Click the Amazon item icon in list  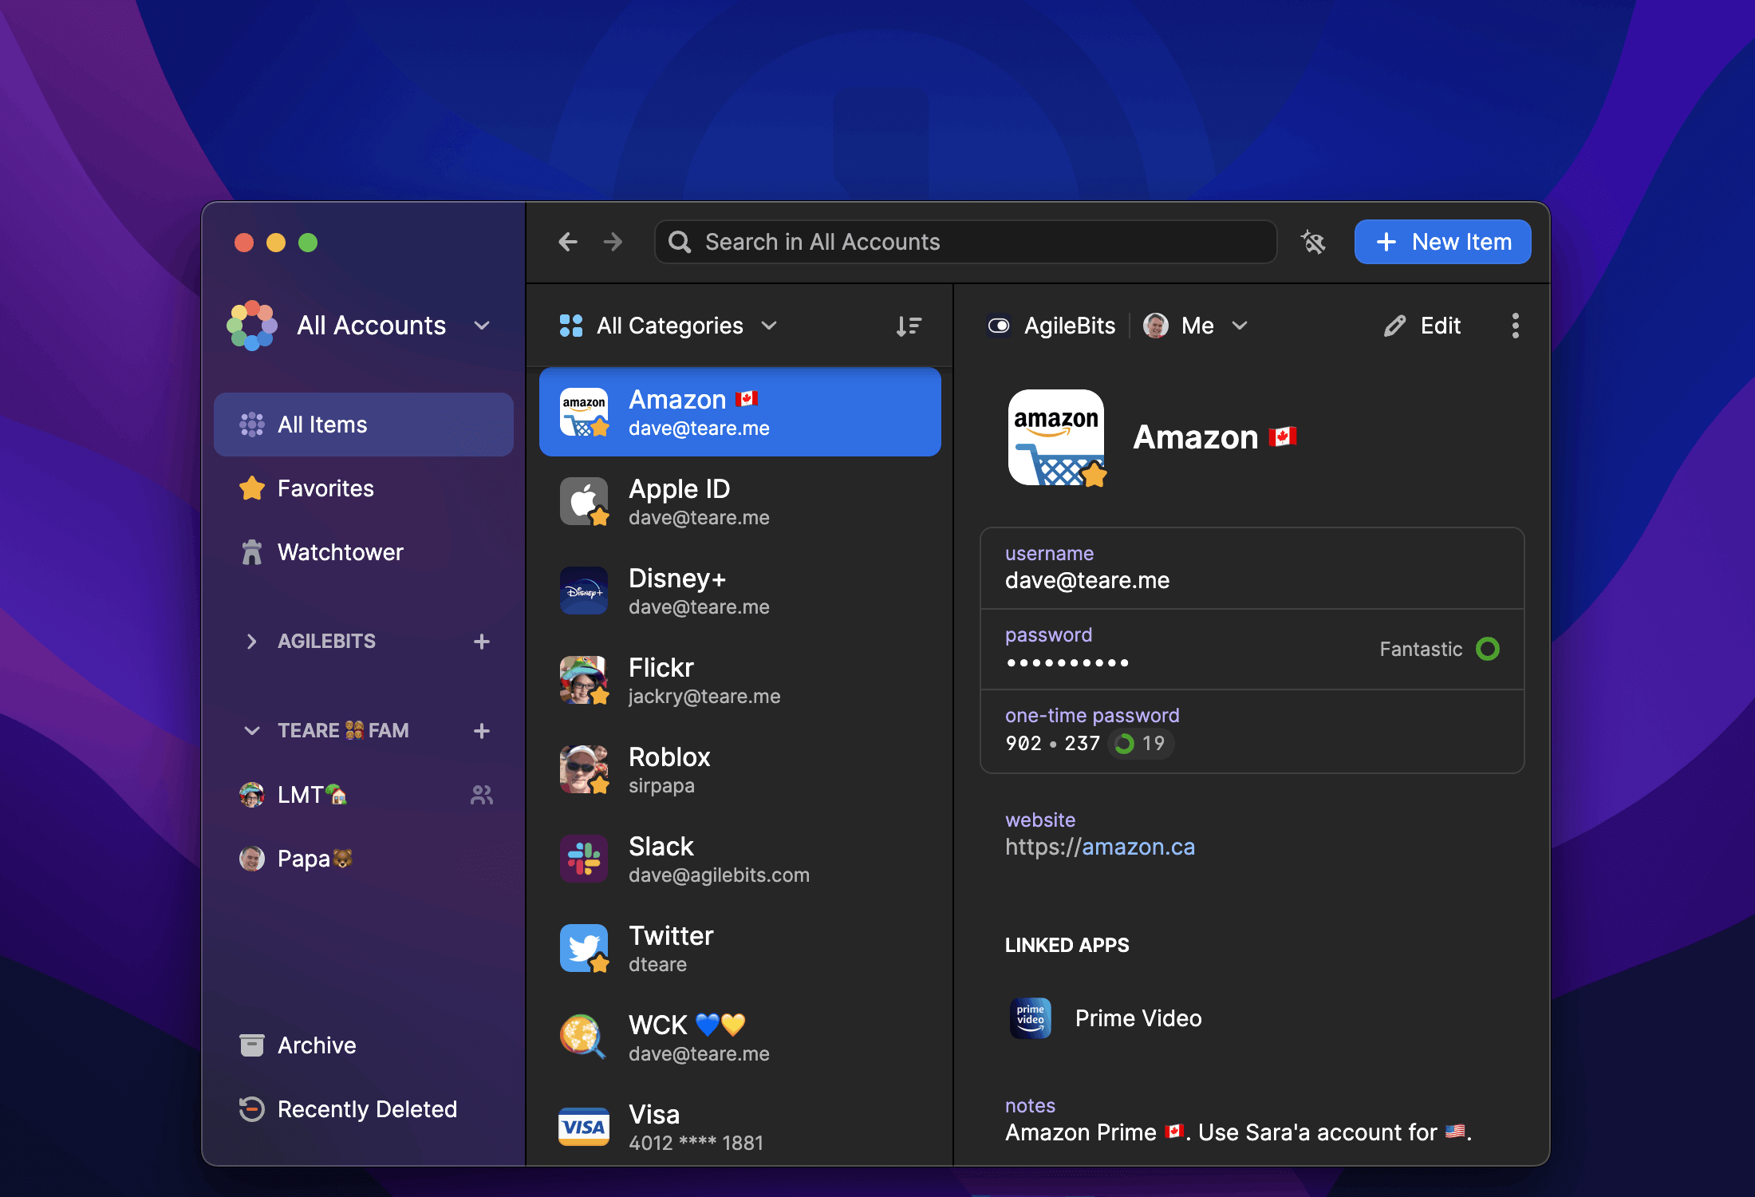[x=583, y=411]
